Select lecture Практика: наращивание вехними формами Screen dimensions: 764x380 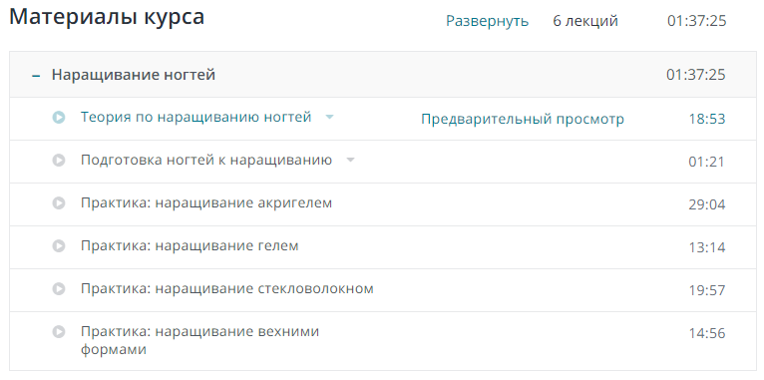199,340
